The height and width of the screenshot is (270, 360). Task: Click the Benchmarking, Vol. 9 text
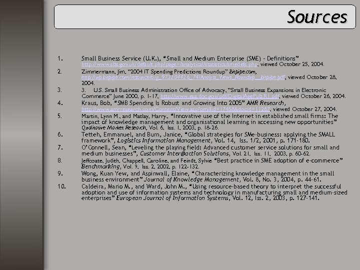109,166
